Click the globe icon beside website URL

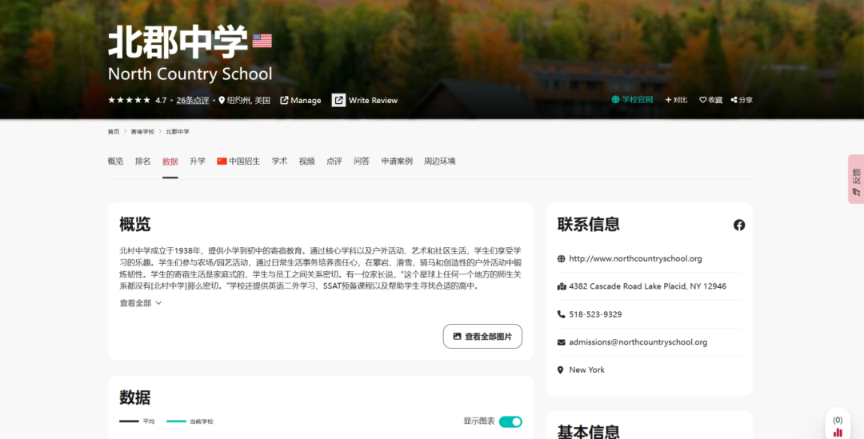(x=561, y=258)
